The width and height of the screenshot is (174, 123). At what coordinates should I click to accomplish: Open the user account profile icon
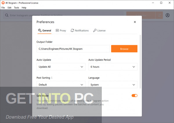168,15
